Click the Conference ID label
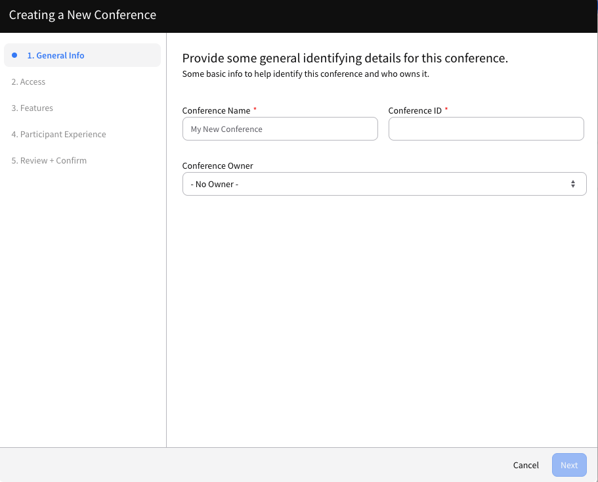598x482 pixels. (x=415, y=111)
